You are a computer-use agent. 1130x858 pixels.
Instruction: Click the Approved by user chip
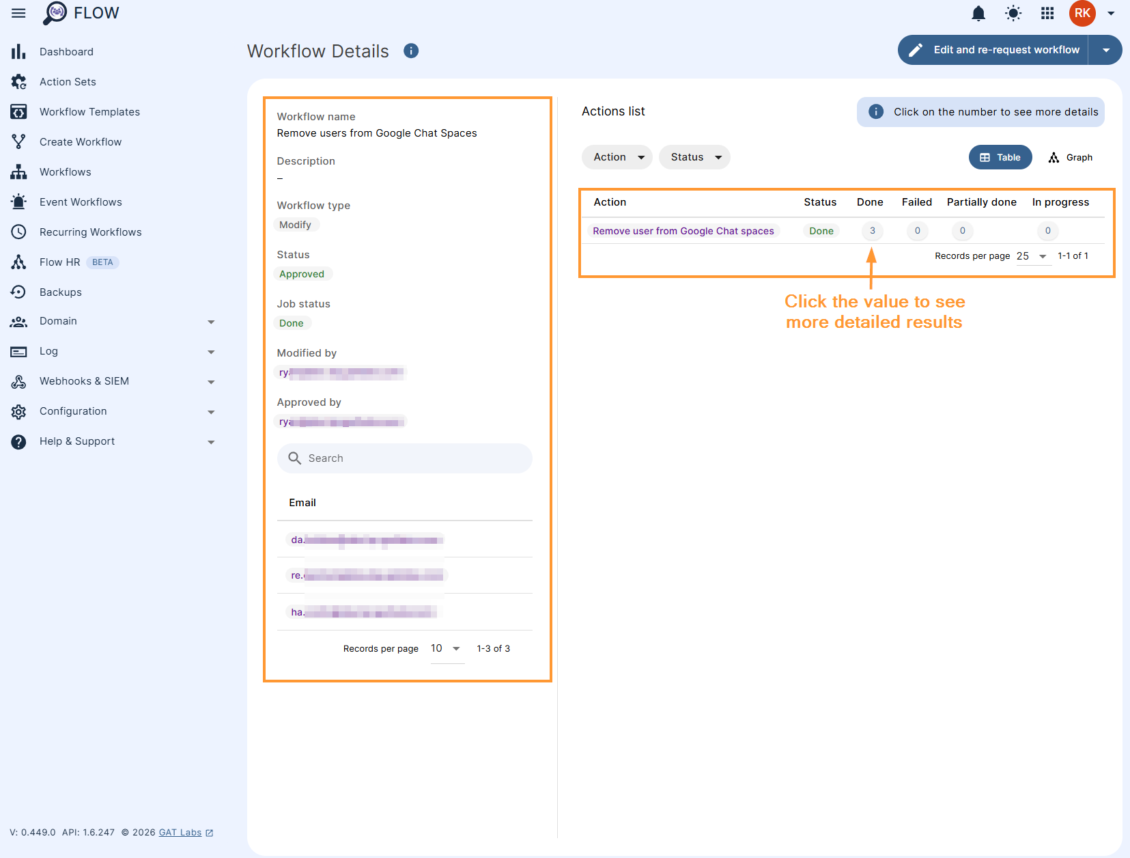coord(340,421)
